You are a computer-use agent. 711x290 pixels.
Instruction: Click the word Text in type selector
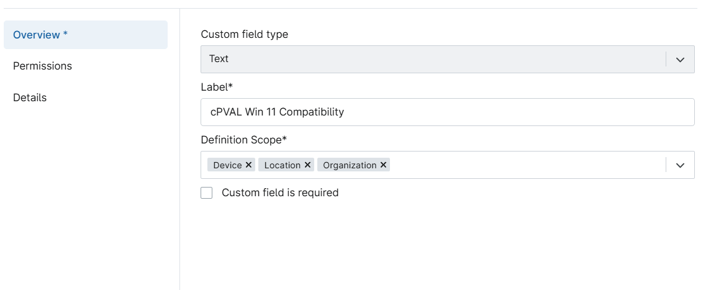pos(219,59)
